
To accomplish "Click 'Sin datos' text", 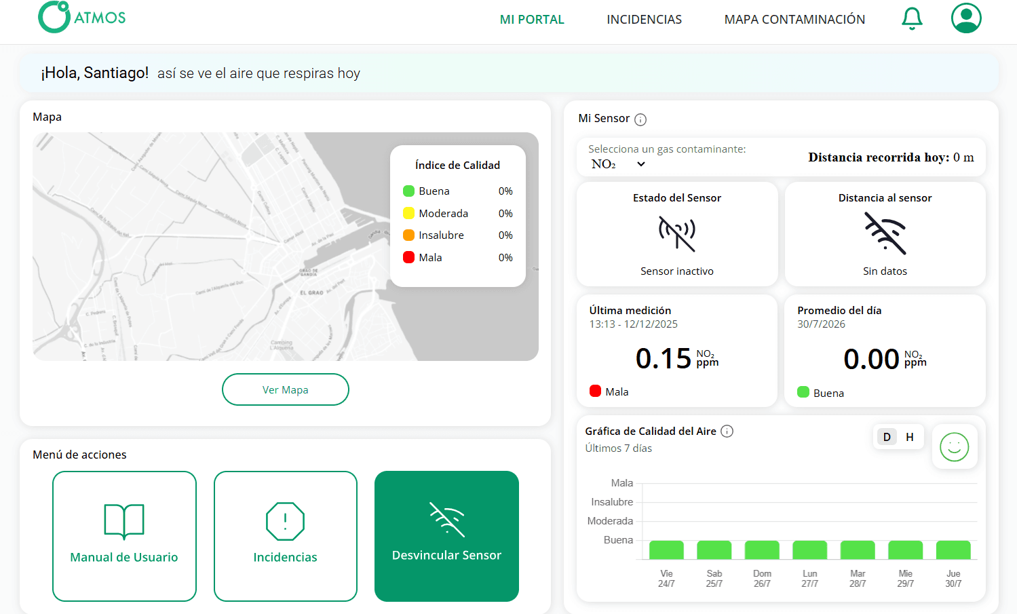I will pos(885,271).
